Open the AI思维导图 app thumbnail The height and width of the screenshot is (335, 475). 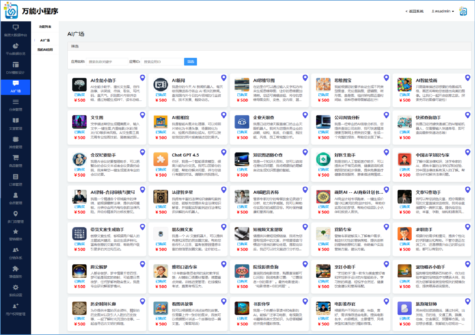click(242, 84)
